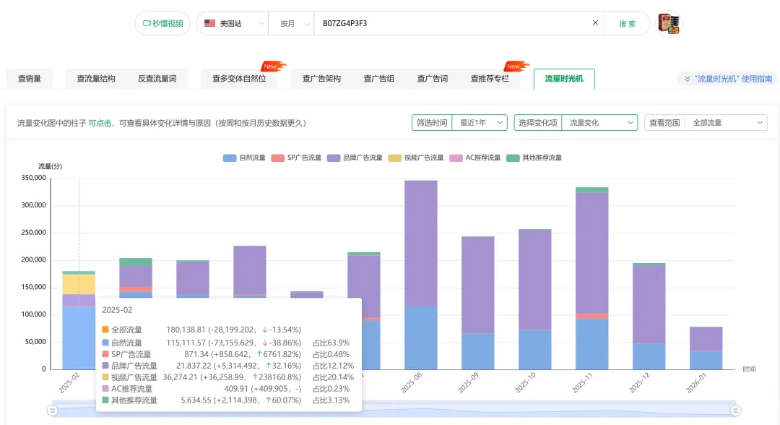Image resolution: width=780 pixels, height=425 pixels.
Task: Hide 品牌广告流量 series via legend
Action: pyautogui.click(x=355, y=158)
